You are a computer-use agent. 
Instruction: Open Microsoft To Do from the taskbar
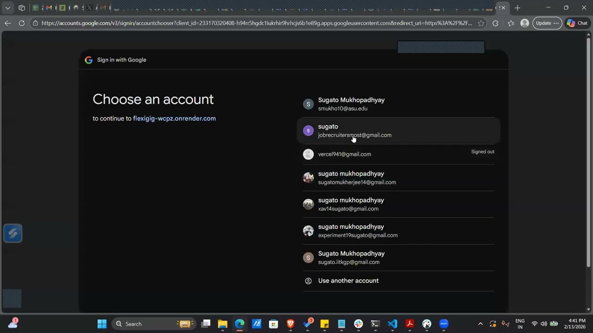[308, 324]
